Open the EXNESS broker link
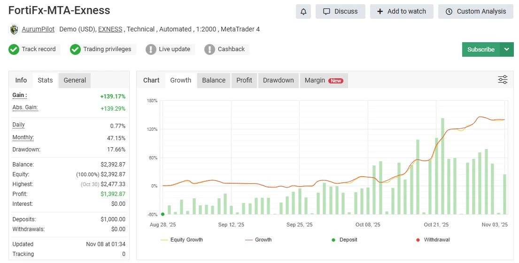Viewport: 519px width, 263px height. (110, 29)
